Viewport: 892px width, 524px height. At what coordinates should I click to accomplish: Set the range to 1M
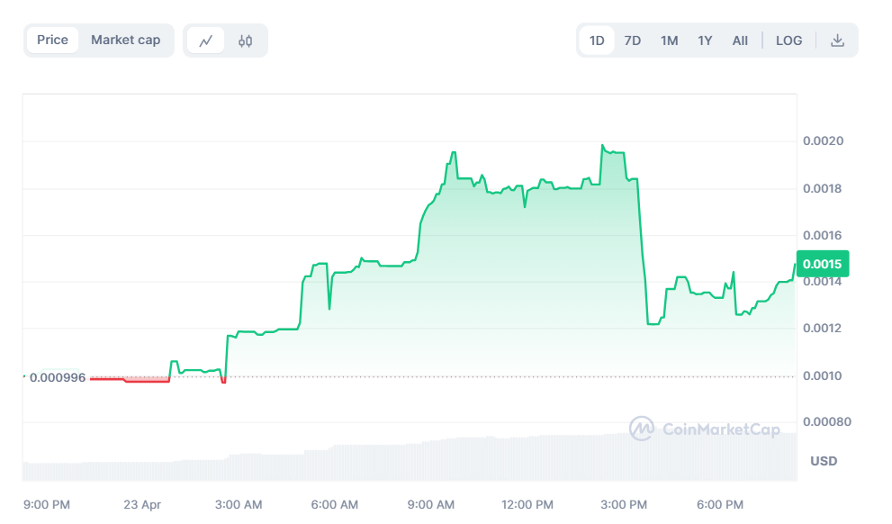(669, 41)
